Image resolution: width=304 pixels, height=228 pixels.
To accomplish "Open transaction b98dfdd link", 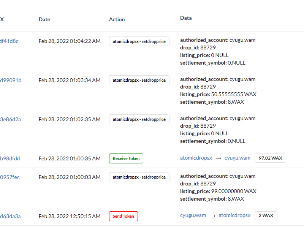I will click(10, 158).
